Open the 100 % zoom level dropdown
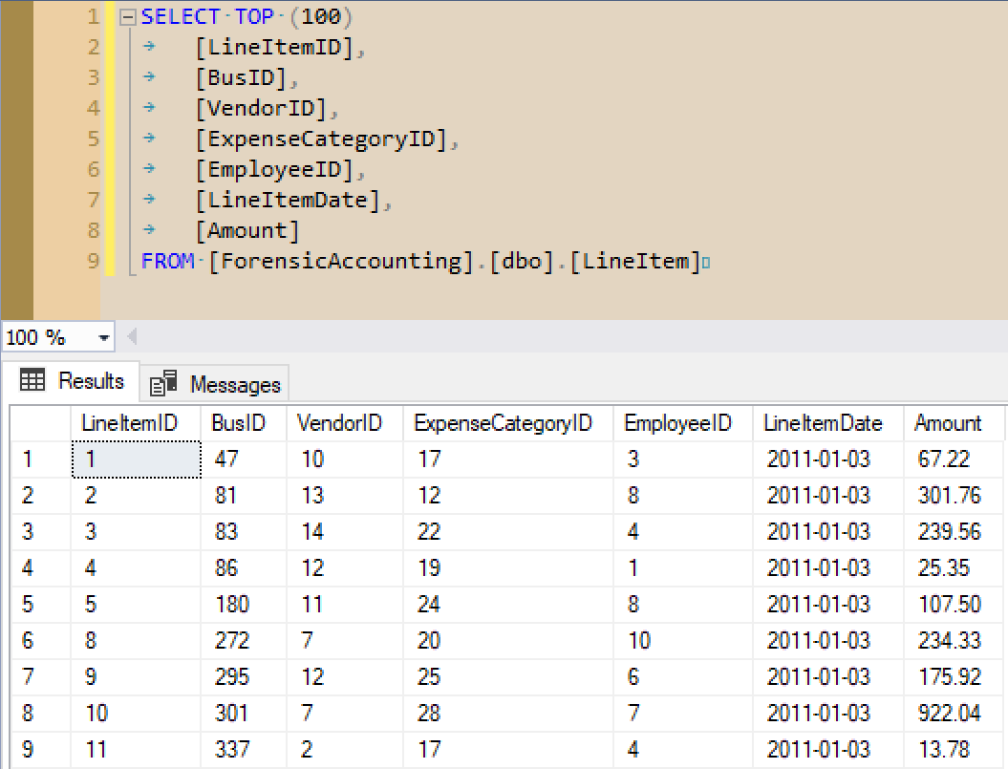The image size is (1008, 769). [102, 337]
